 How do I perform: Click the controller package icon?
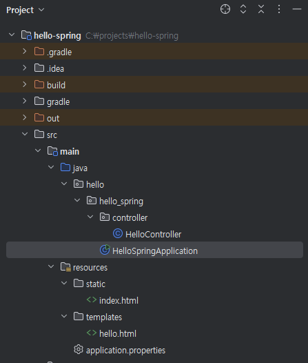click(105, 217)
